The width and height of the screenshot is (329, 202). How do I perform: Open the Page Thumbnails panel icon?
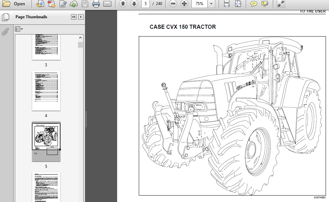(6, 17)
